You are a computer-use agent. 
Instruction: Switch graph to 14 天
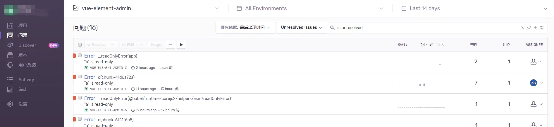(440, 45)
